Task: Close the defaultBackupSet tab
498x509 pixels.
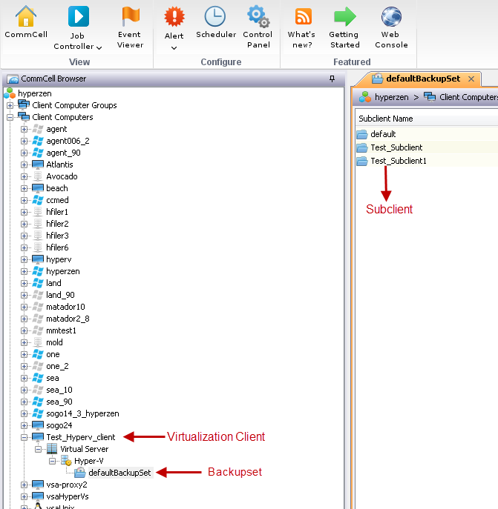Action: pos(469,79)
